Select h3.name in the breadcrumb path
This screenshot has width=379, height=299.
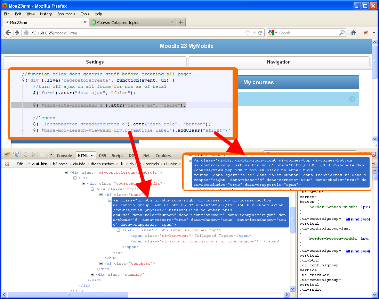click(x=60, y=164)
